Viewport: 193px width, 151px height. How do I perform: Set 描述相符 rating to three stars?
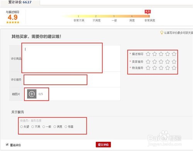pyautogui.click(x=161, y=54)
